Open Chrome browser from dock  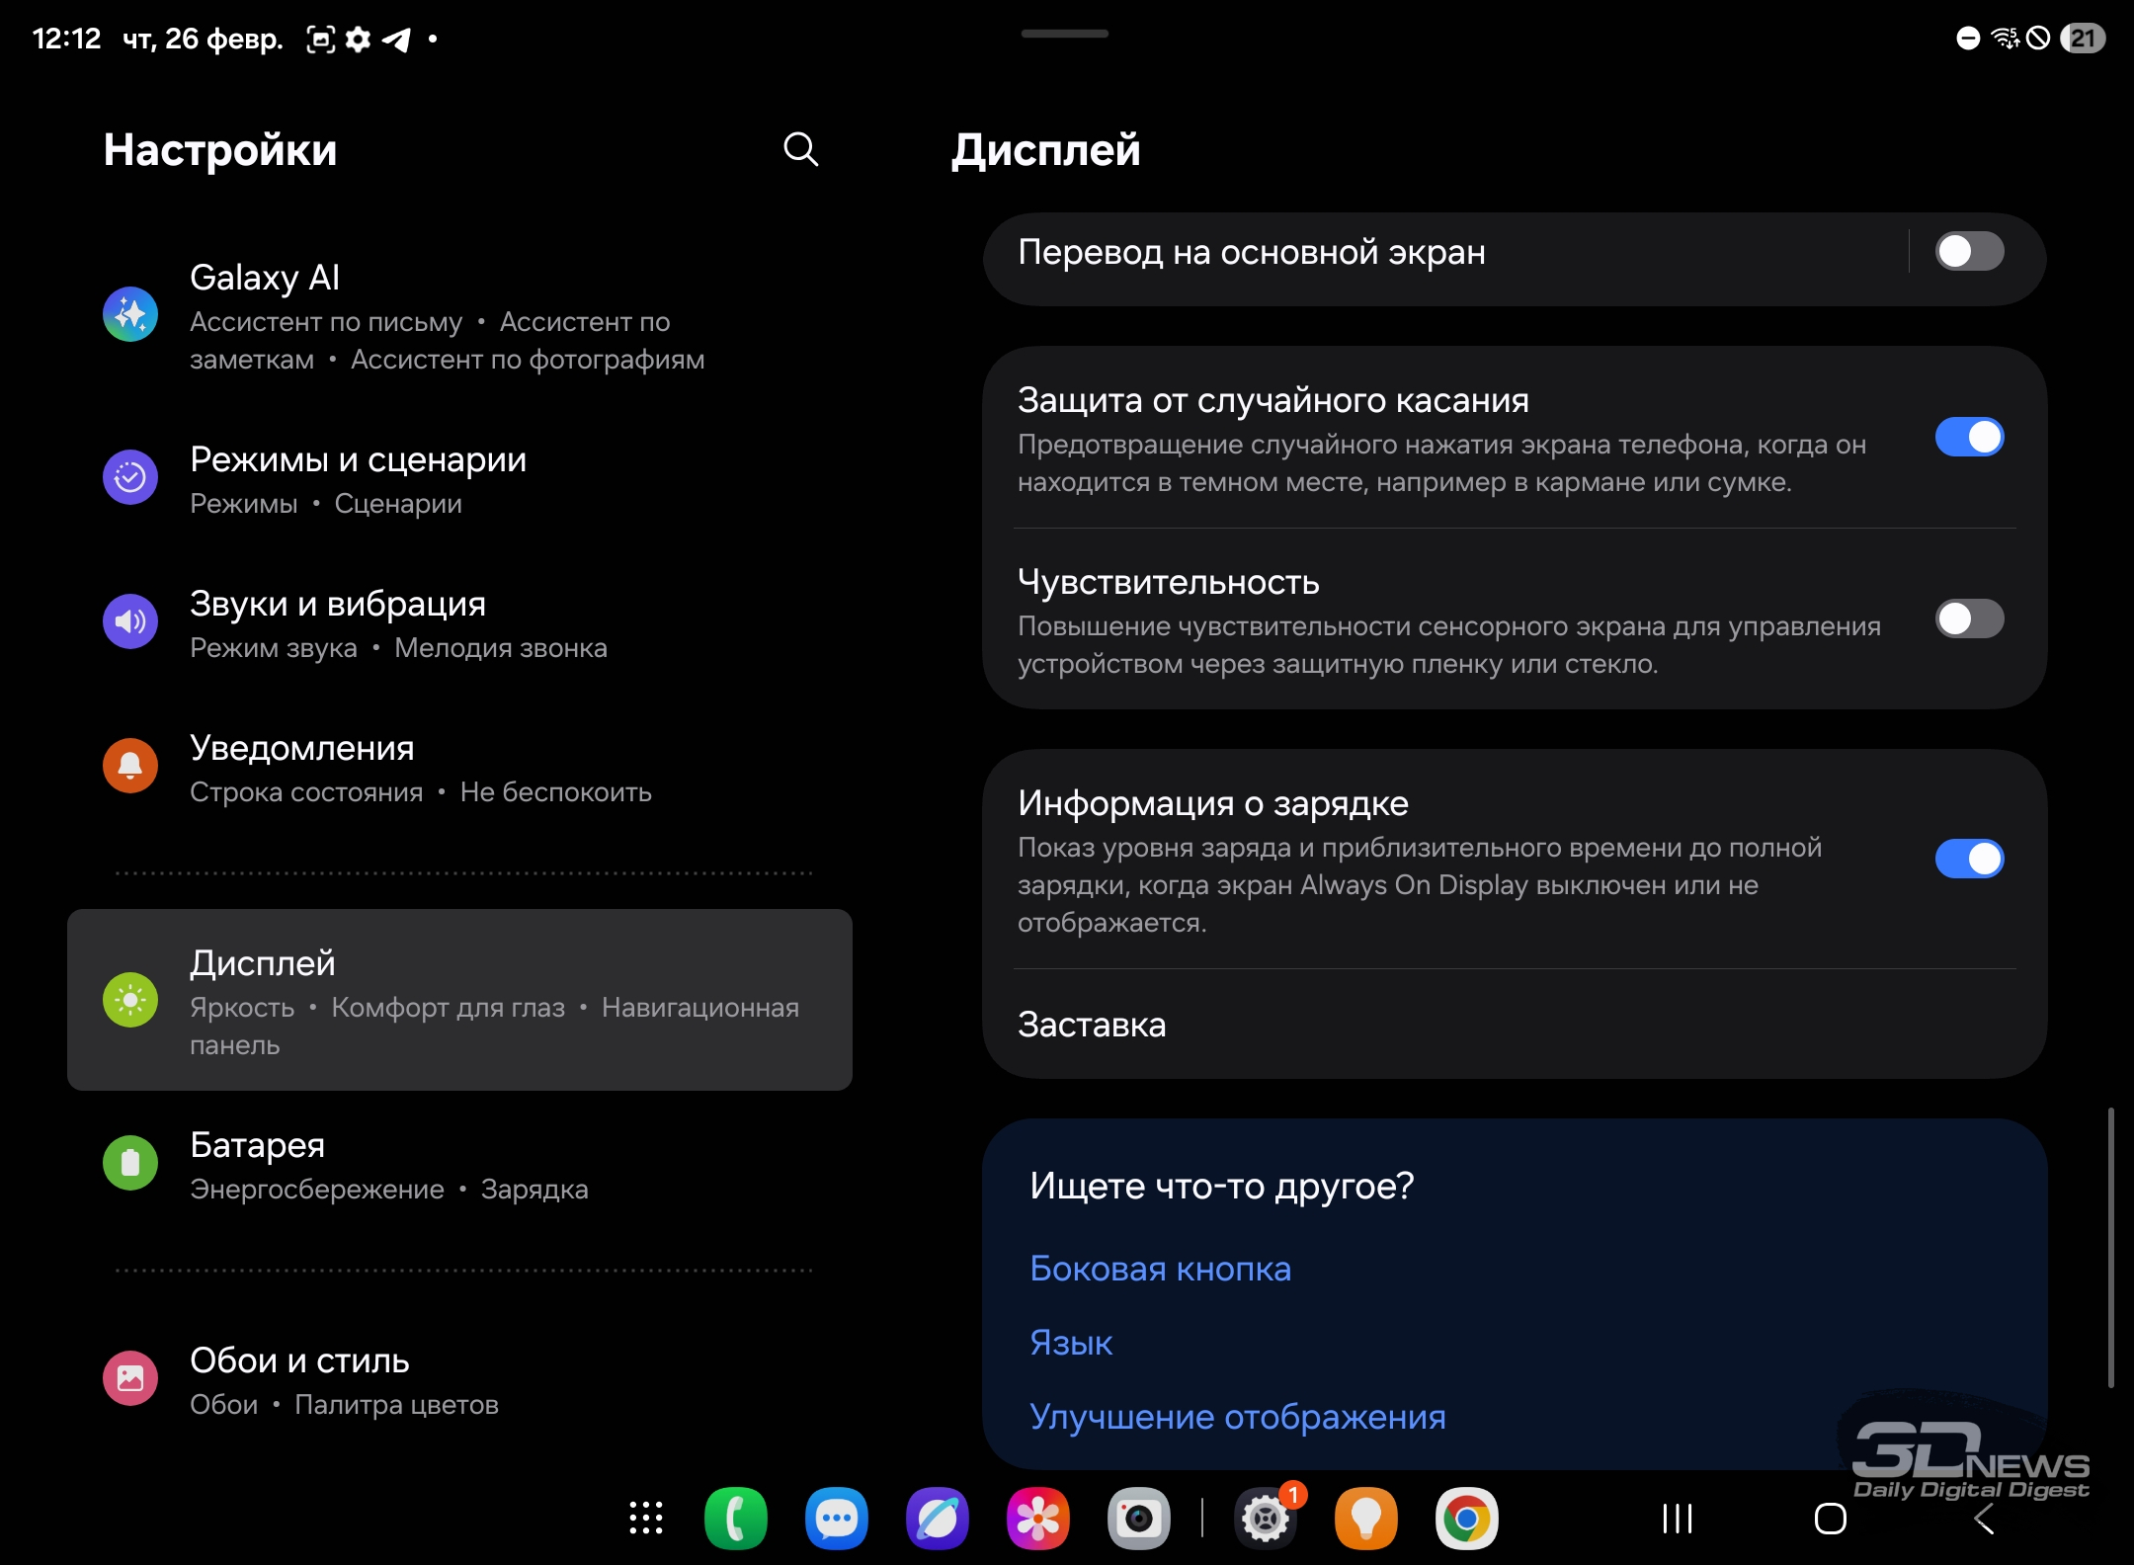pos(1466,1518)
